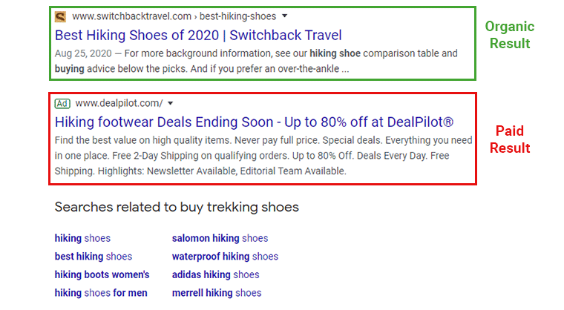The image size is (564, 310).
Task: Click the green "Organic Result" label
Action: tap(509, 35)
